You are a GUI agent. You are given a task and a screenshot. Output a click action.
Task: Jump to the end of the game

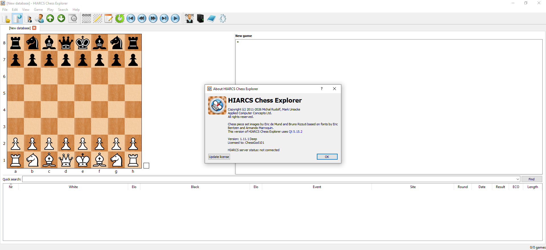pos(164,19)
